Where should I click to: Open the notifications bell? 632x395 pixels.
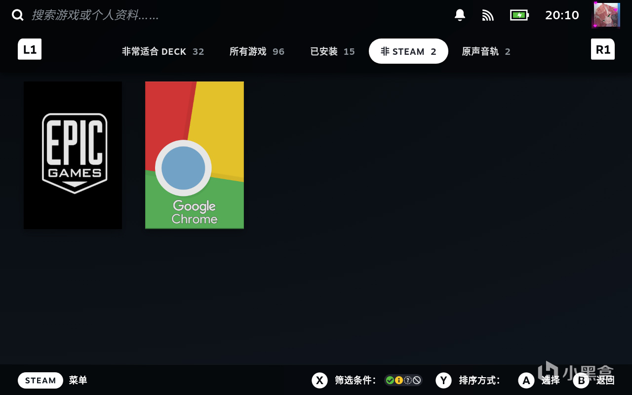point(460,15)
